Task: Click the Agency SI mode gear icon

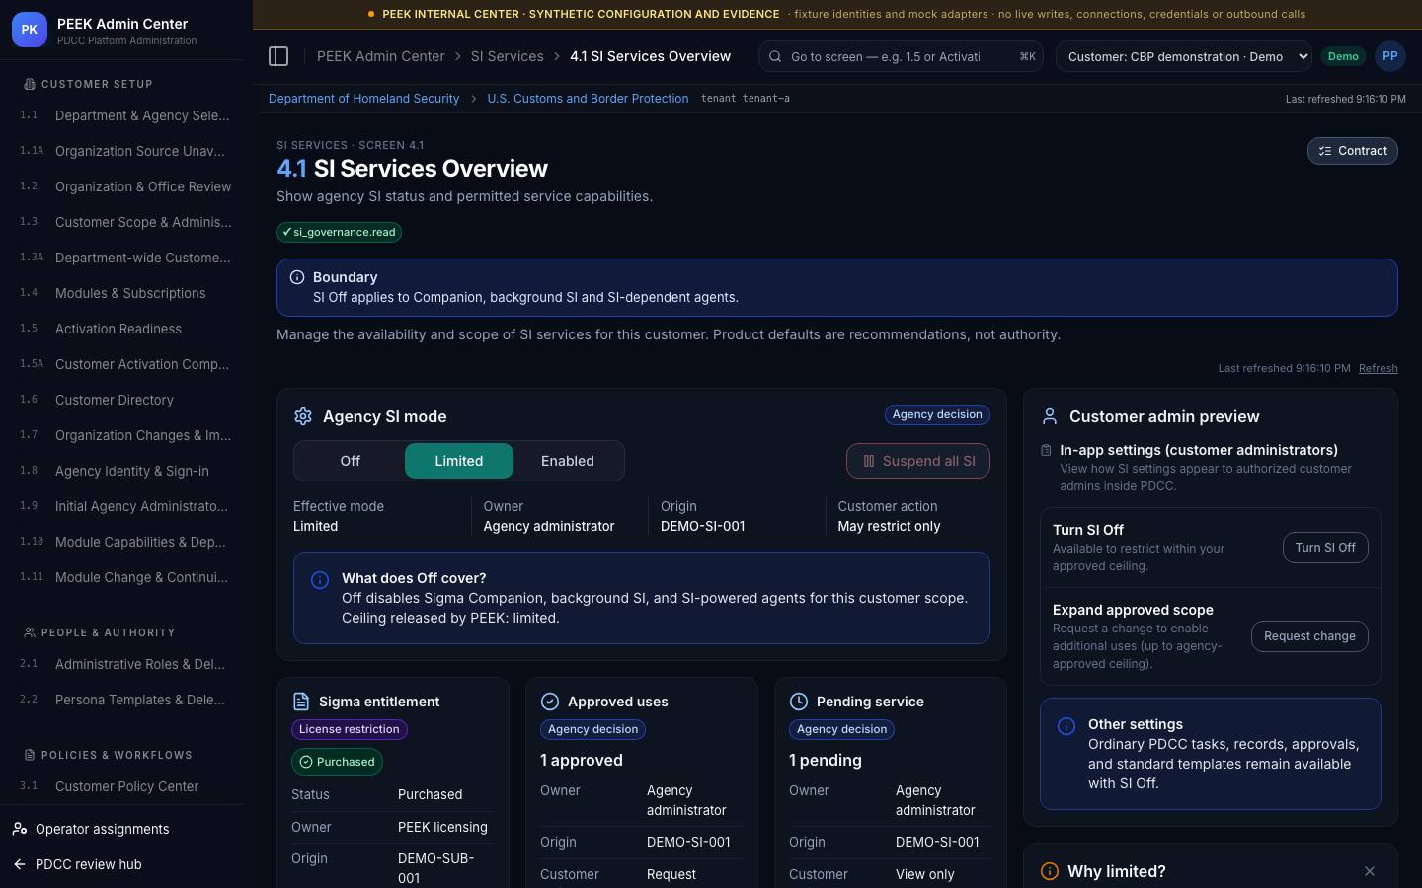Action: pyautogui.click(x=303, y=416)
